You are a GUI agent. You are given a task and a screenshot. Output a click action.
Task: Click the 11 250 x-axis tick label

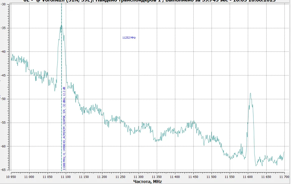click(121, 177)
